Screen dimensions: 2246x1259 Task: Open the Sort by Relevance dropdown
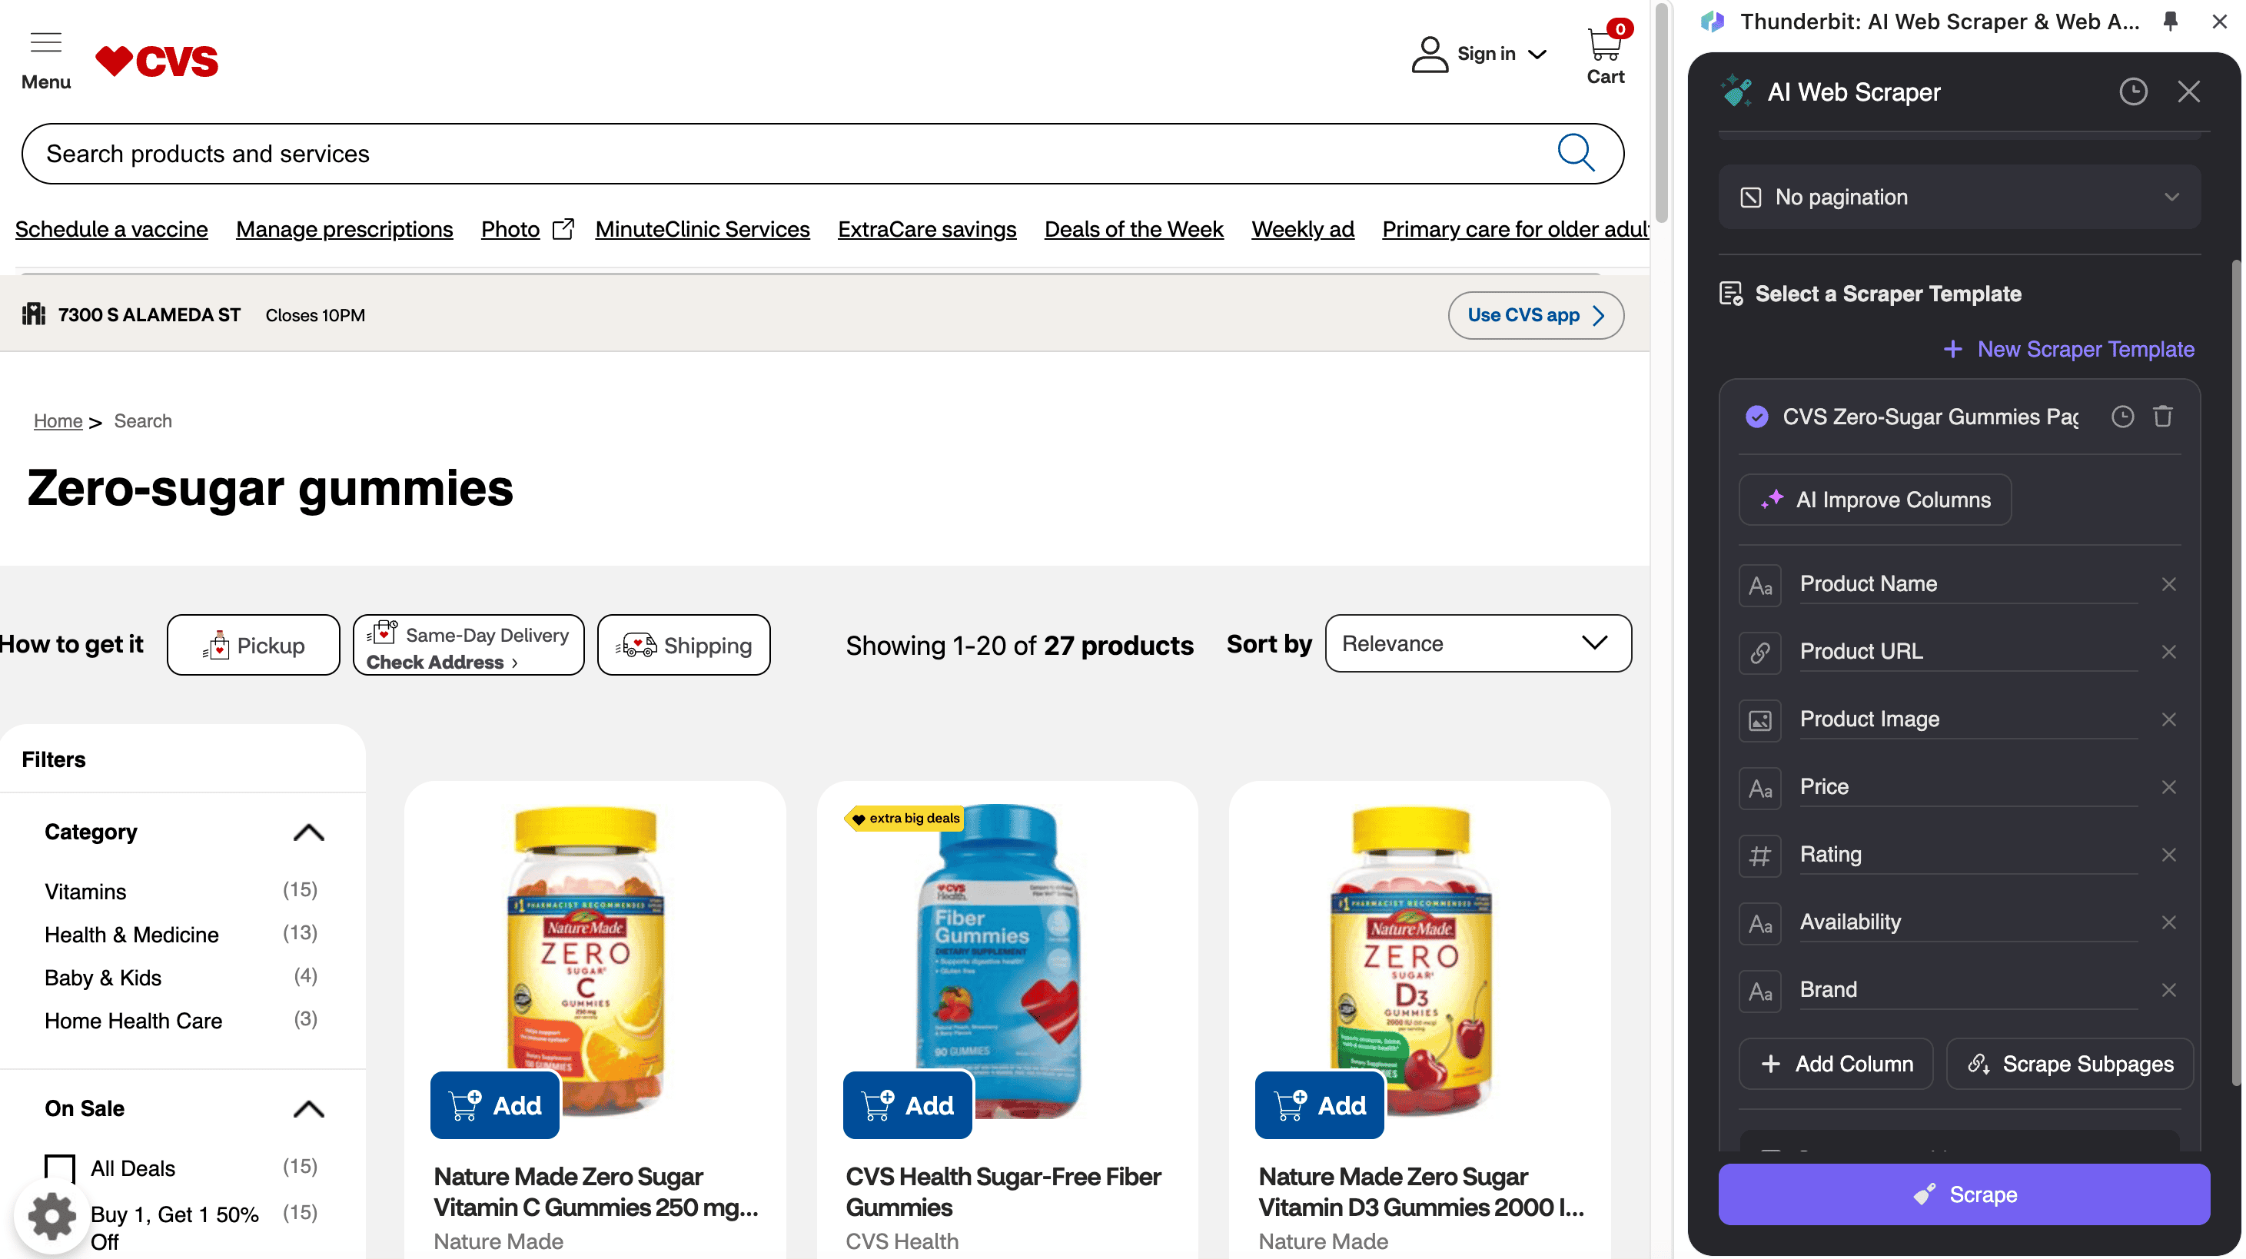pos(1477,643)
